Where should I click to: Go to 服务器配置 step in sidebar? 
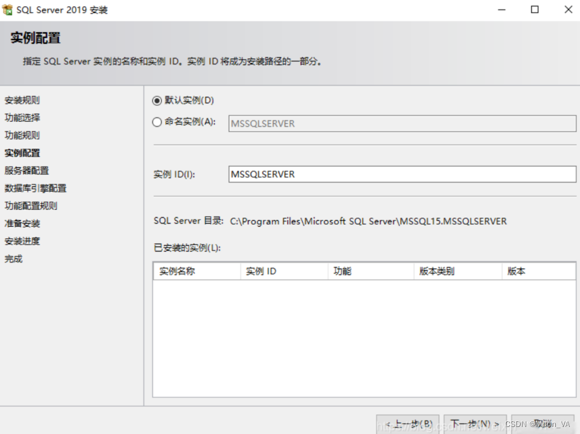27,170
